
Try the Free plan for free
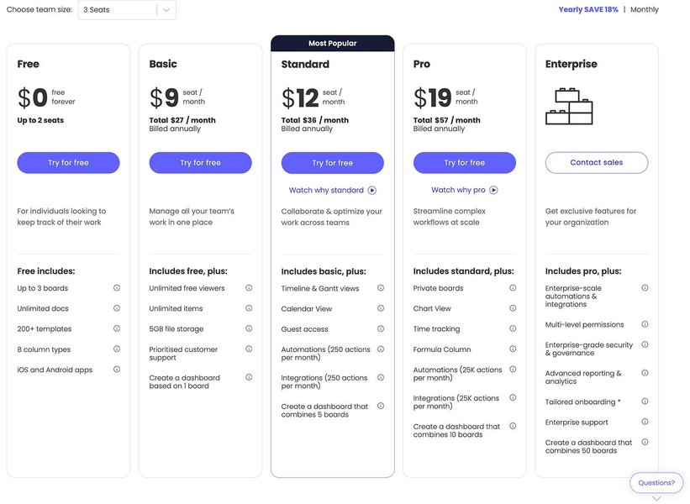pyautogui.click(x=68, y=162)
